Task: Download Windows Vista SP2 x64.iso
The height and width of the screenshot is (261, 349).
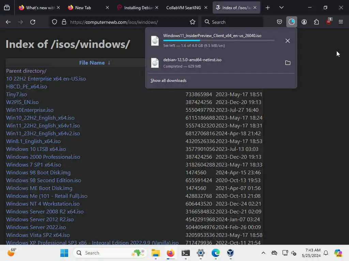Action: click(x=38, y=235)
